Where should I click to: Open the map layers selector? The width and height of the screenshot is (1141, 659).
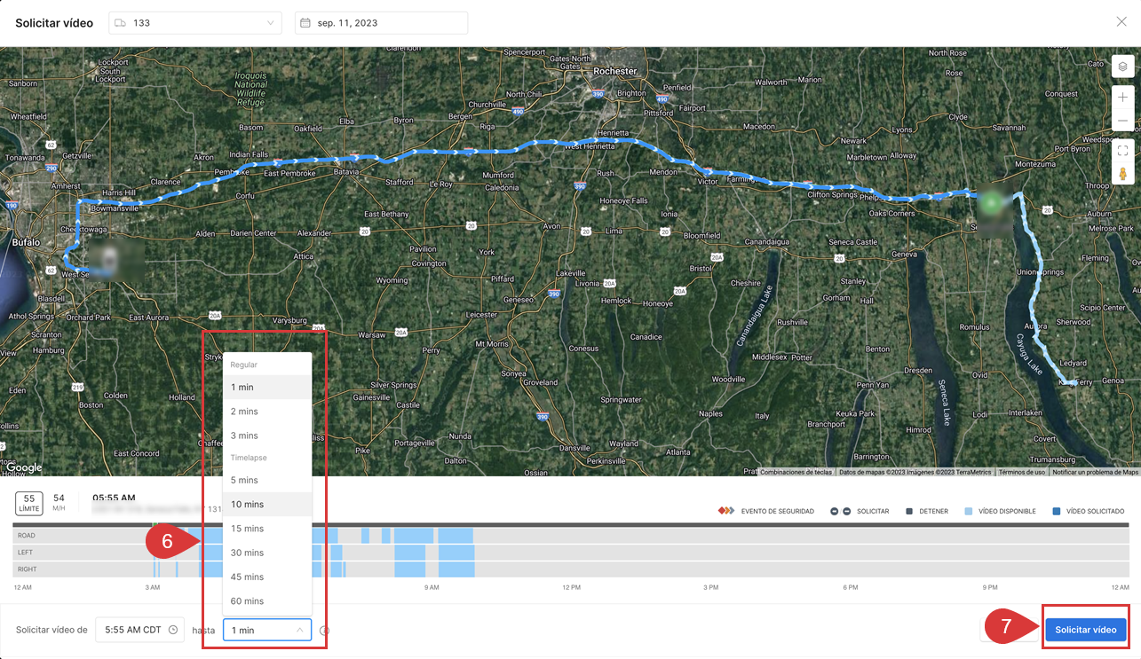coord(1122,67)
